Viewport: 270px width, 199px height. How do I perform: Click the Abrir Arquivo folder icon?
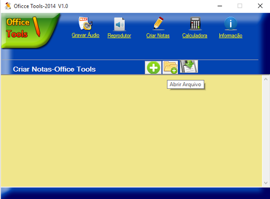(170, 67)
